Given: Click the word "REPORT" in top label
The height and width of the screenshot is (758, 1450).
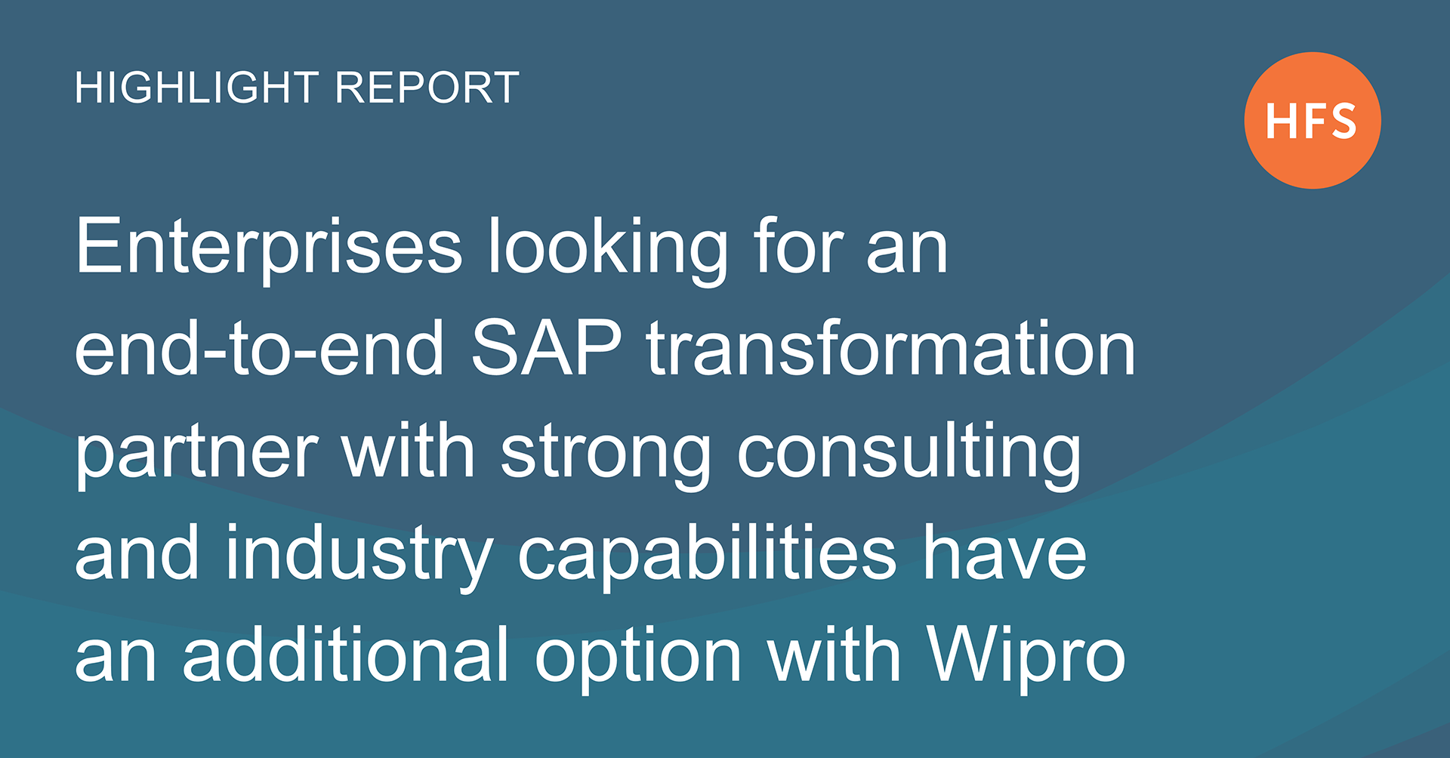Looking at the screenshot, I should point(427,88).
